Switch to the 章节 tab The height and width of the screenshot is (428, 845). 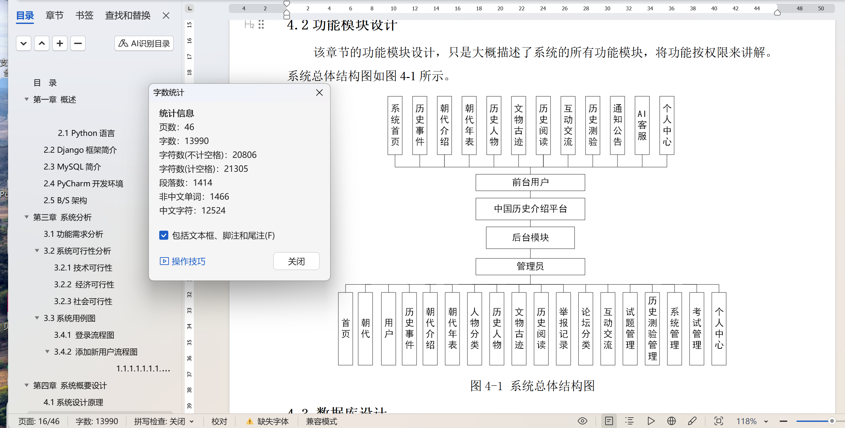point(54,15)
